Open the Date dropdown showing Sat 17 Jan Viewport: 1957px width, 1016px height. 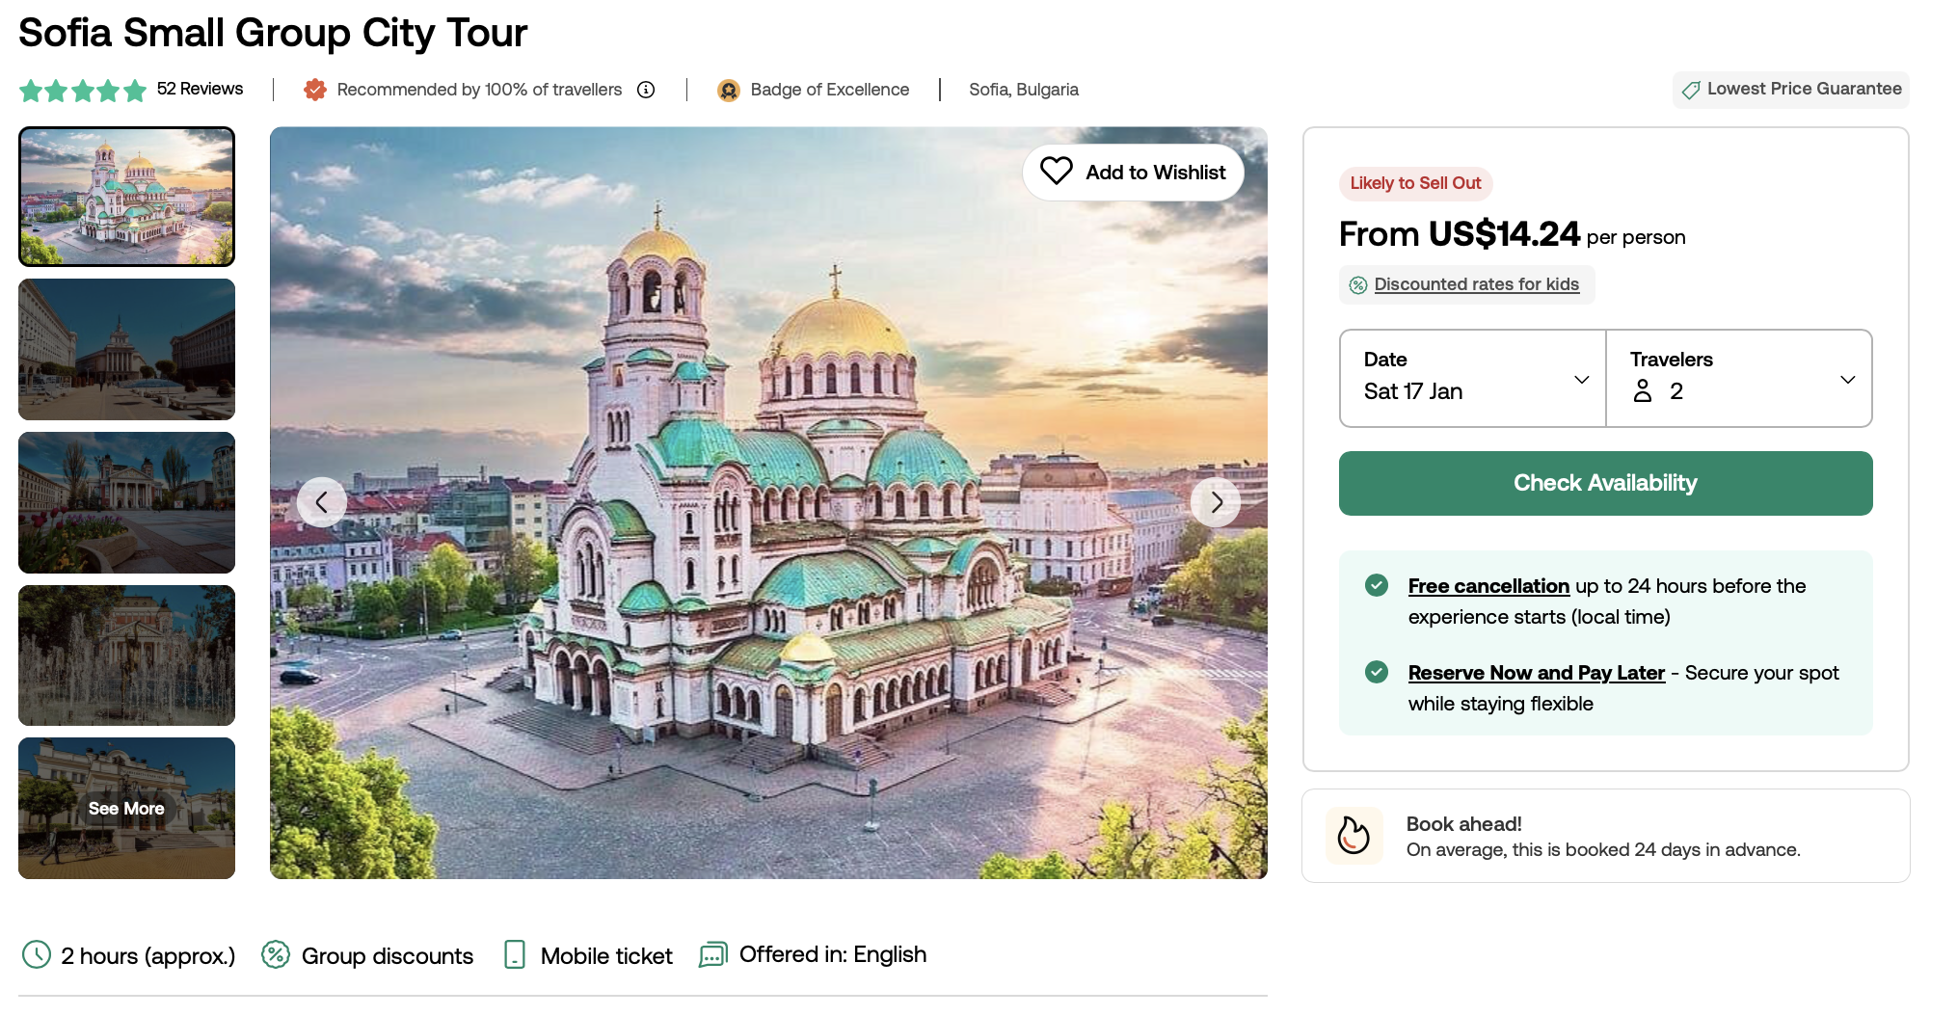pyautogui.click(x=1472, y=378)
